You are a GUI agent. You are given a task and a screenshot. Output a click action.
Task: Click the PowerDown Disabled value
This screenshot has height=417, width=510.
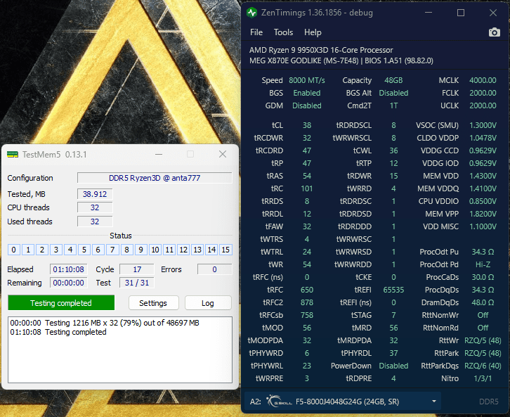pyautogui.click(x=393, y=366)
